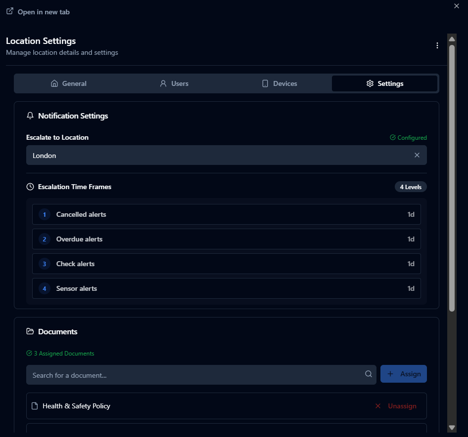Click the vertical scrollbar thumb
468x437 pixels.
click(x=452, y=178)
